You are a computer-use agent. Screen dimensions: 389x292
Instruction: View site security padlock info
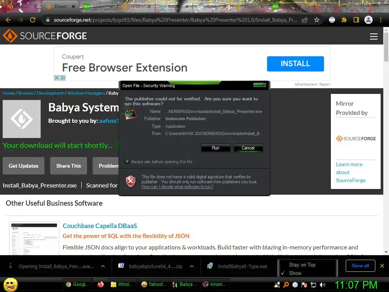click(x=48, y=20)
